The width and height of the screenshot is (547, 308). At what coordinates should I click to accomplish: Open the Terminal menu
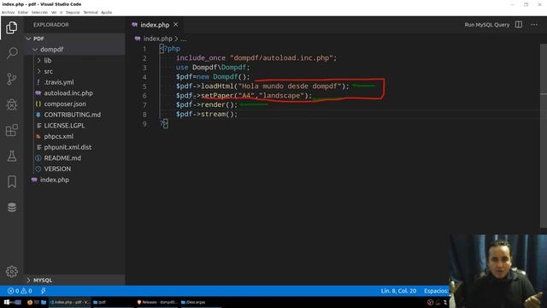(91, 12)
